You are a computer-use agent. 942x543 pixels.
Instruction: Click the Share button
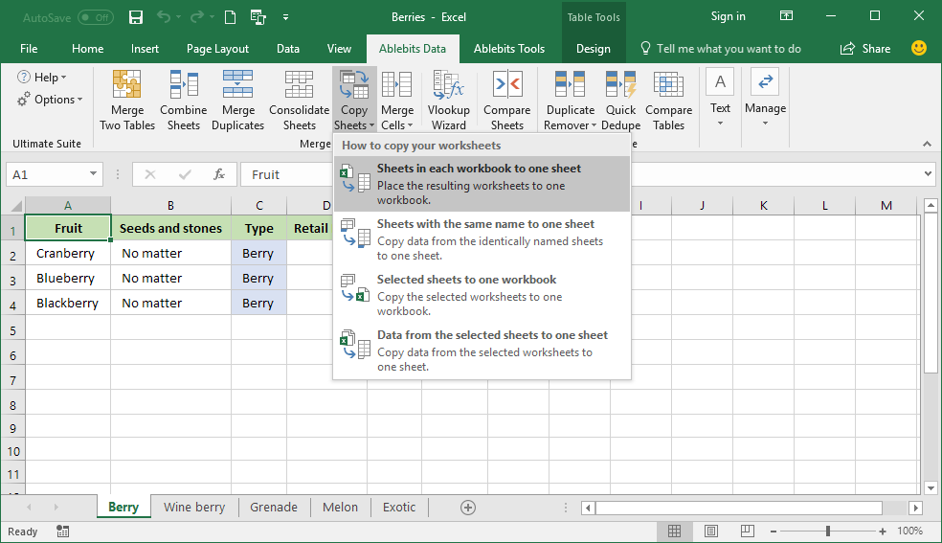click(865, 49)
